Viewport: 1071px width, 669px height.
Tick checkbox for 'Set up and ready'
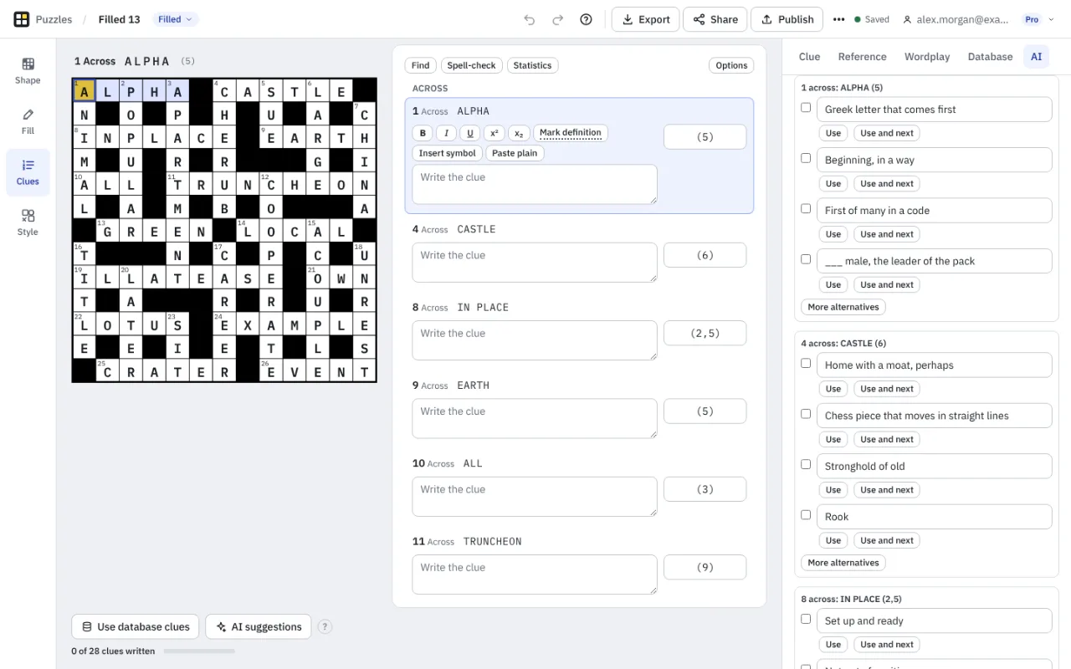806,620
